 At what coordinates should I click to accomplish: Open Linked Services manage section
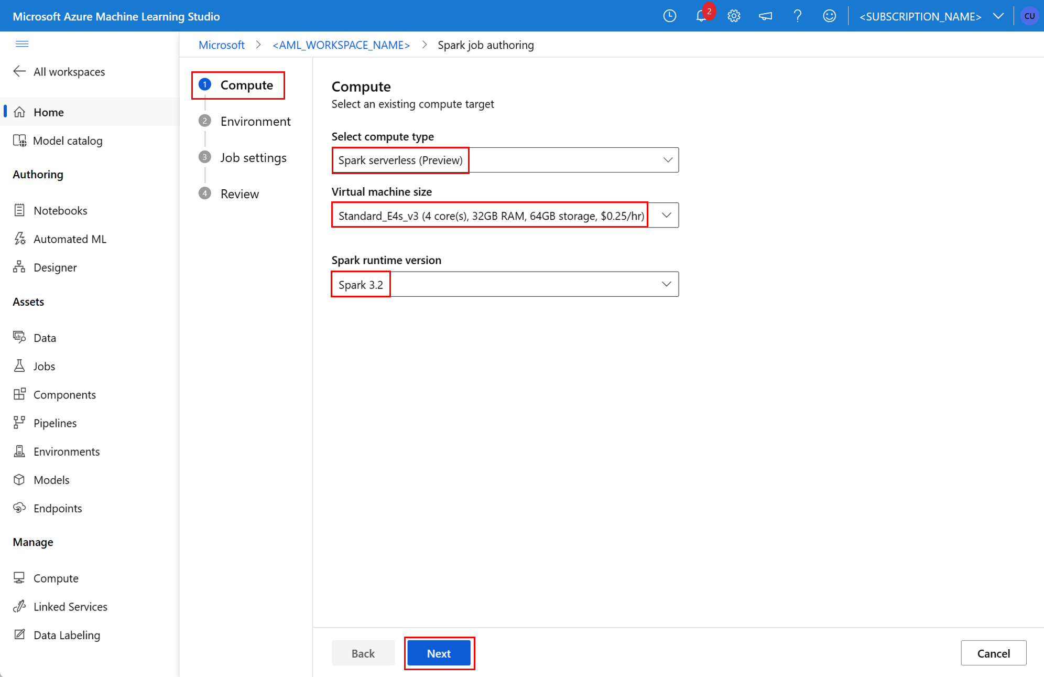pos(70,606)
